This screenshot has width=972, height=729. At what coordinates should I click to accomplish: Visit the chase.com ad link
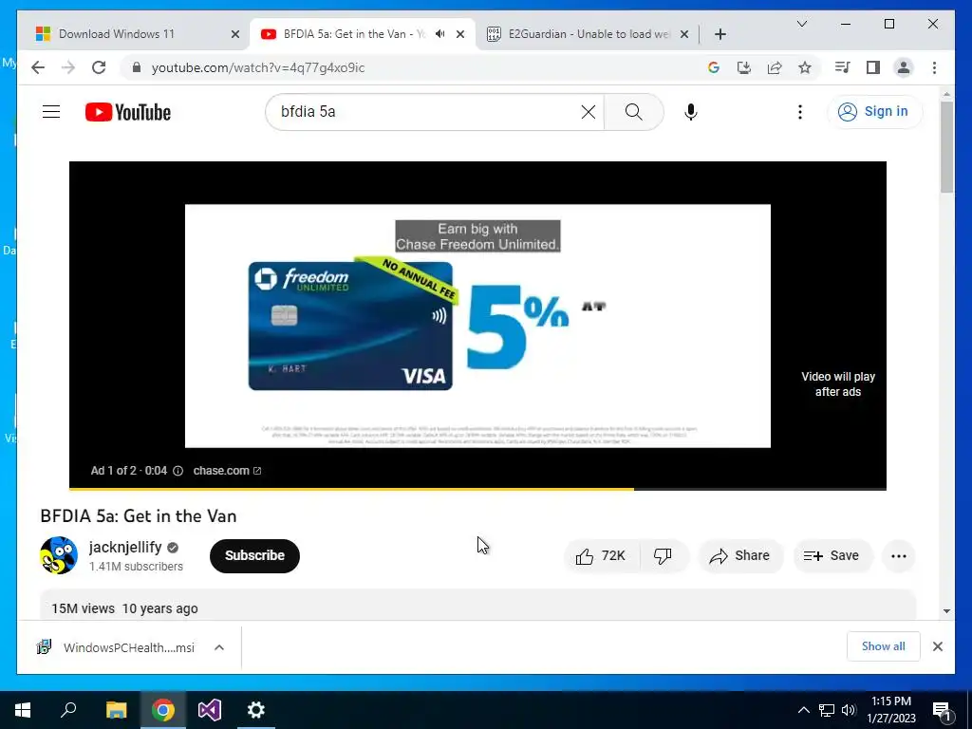(227, 471)
